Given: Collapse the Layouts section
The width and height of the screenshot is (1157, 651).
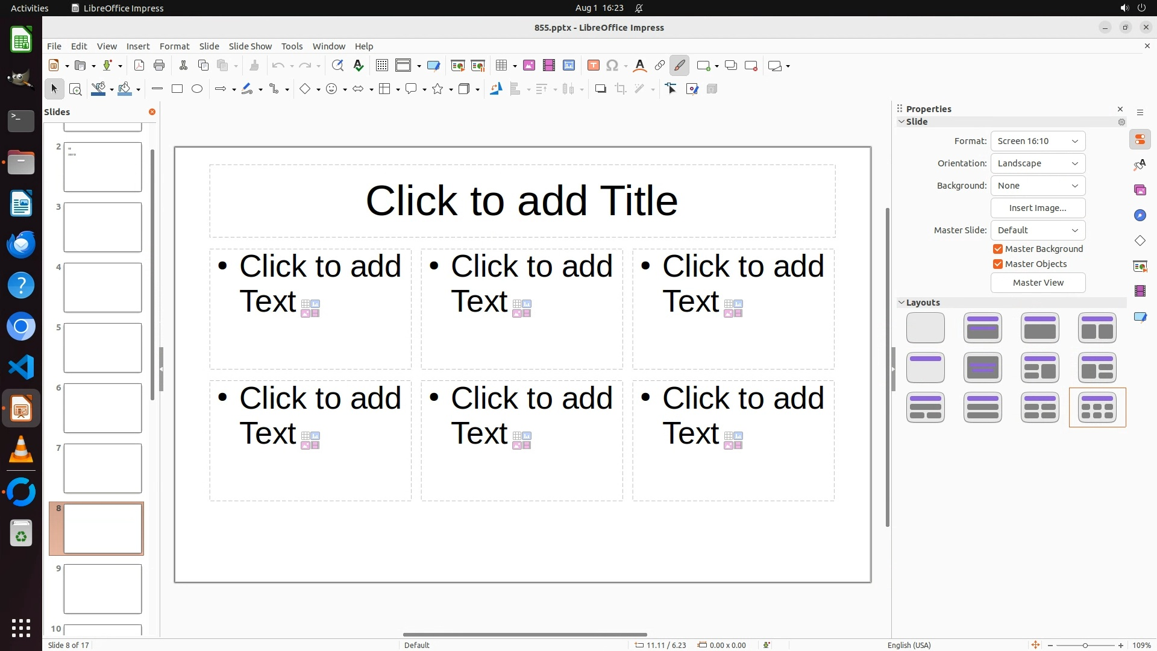Looking at the screenshot, I should pos(902,303).
